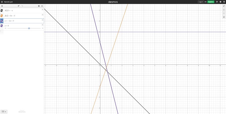226x114 pixels.
Task: Open the expression list edit gear
Action: (x=39, y=6)
